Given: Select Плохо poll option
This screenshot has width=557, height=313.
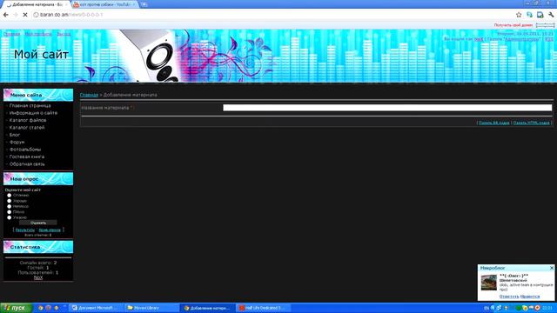Looking at the screenshot, I should pyautogui.click(x=10, y=212).
